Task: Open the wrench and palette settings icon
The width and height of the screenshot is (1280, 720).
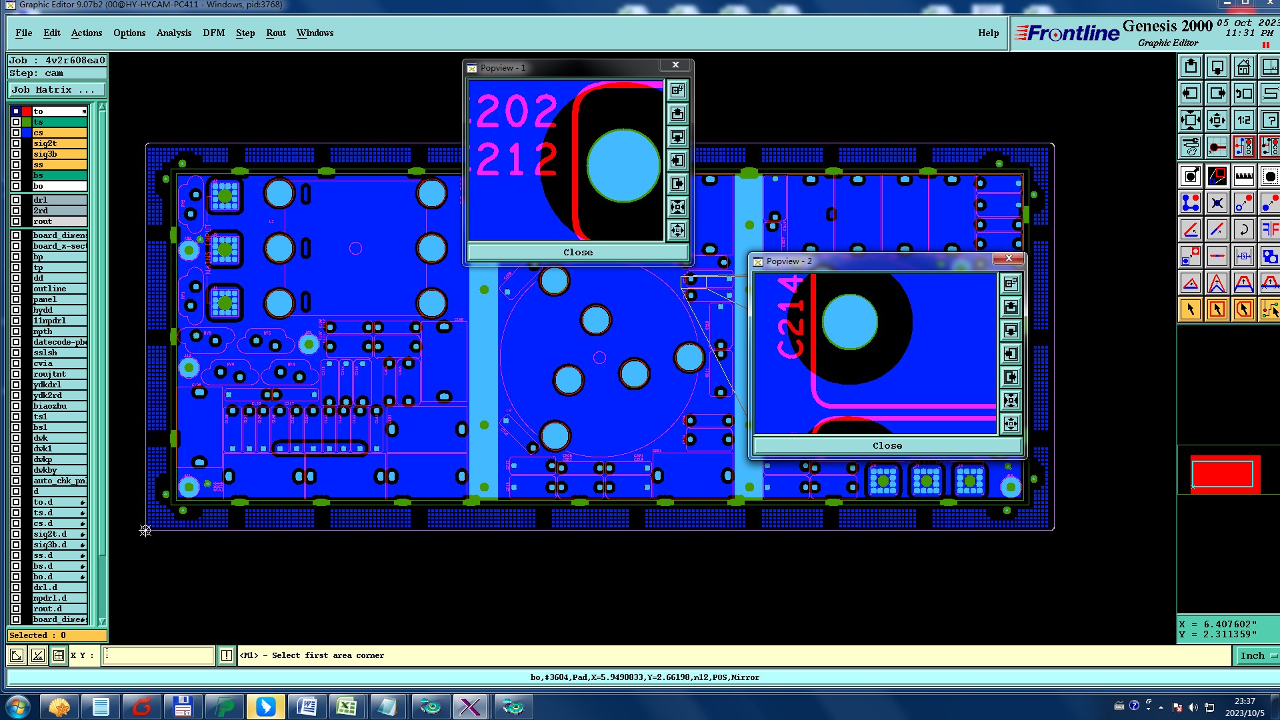Action: click(1191, 147)
